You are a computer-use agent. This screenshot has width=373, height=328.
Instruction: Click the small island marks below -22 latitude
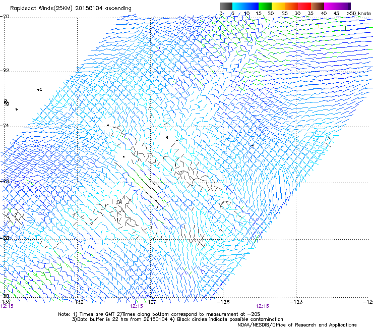pos(39,89)
